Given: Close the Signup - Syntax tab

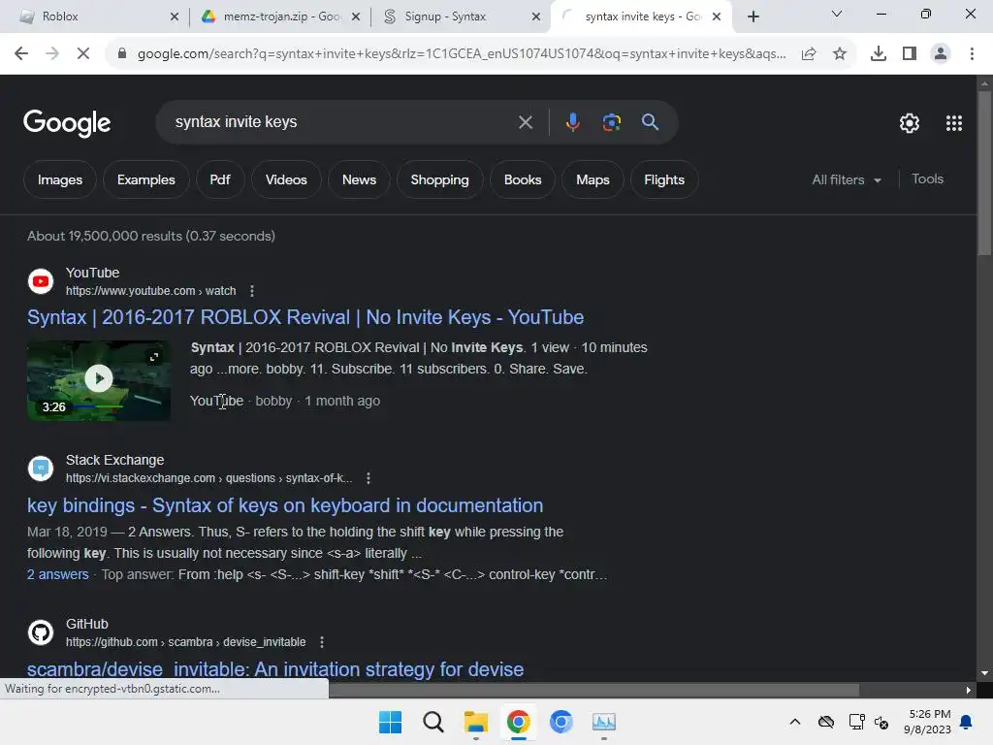Looking at the screenshot, I should tap(535, 16).
